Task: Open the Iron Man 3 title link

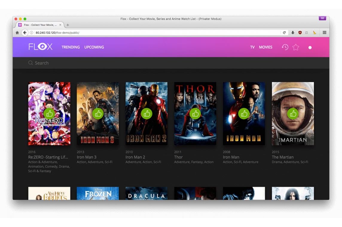Action: (87, 157)
